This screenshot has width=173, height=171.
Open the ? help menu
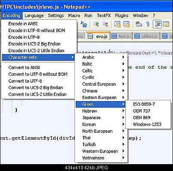pos(154,15)
